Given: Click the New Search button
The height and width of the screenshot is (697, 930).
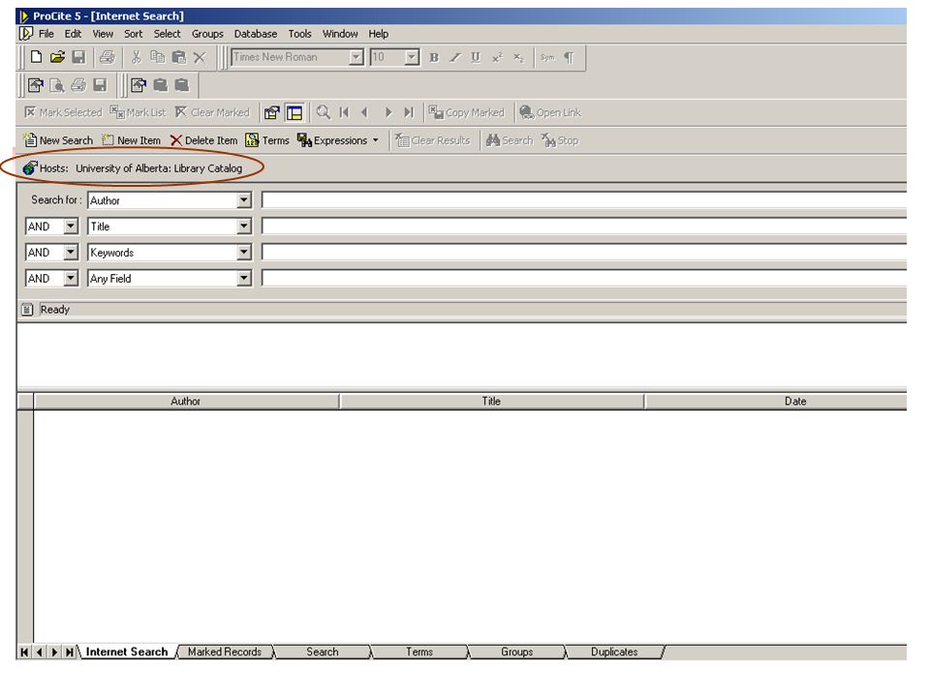Looking at the screenshot, I should (x=58, y=140).
